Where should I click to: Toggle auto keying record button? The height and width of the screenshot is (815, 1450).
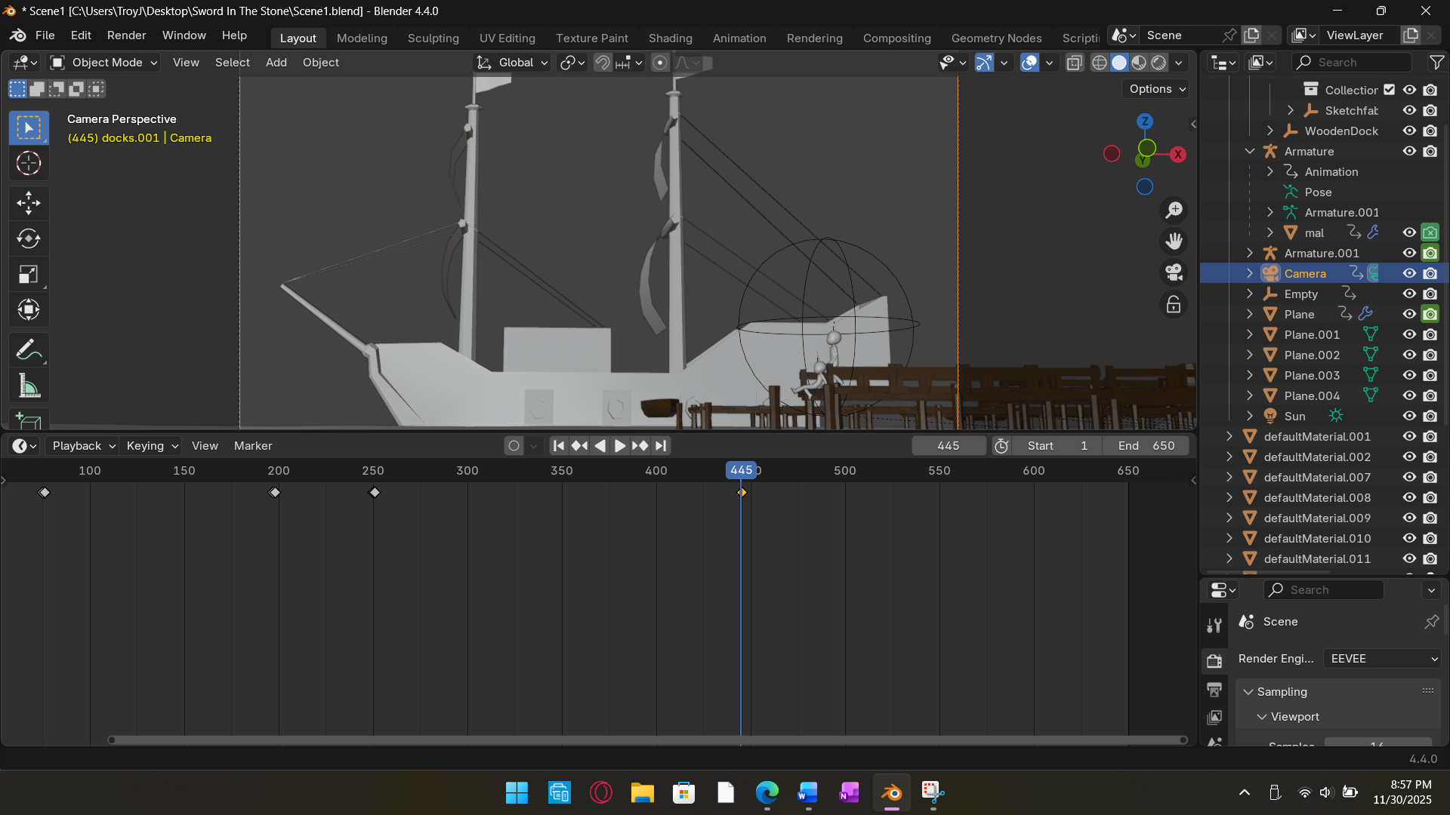tap(514, 446)
